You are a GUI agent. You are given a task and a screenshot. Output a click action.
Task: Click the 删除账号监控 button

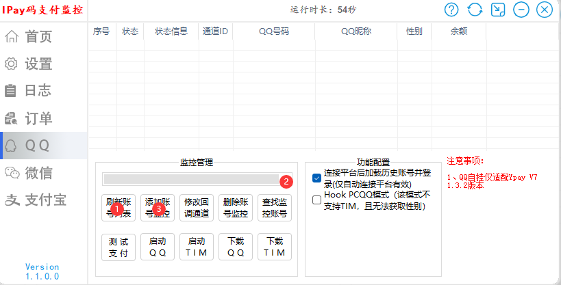coord(236,208)
